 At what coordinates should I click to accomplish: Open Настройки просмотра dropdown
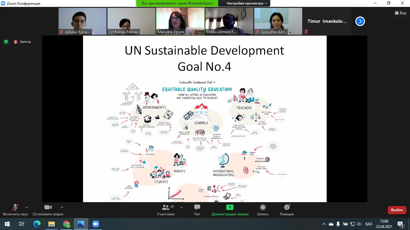tap(247, 3)
